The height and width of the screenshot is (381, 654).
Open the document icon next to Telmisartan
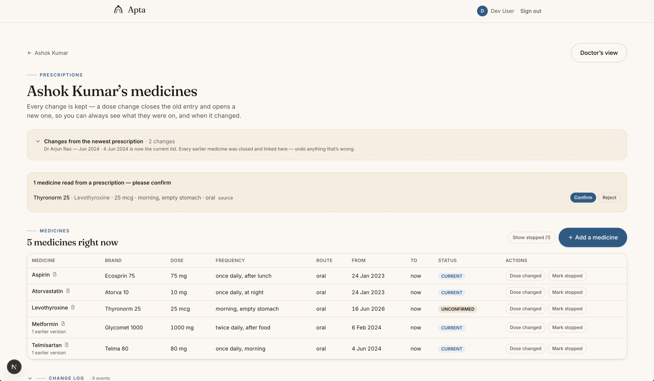point(66,345)
